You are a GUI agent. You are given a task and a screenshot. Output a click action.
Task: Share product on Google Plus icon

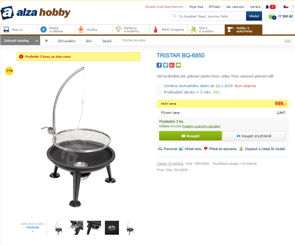click(172, 65)
